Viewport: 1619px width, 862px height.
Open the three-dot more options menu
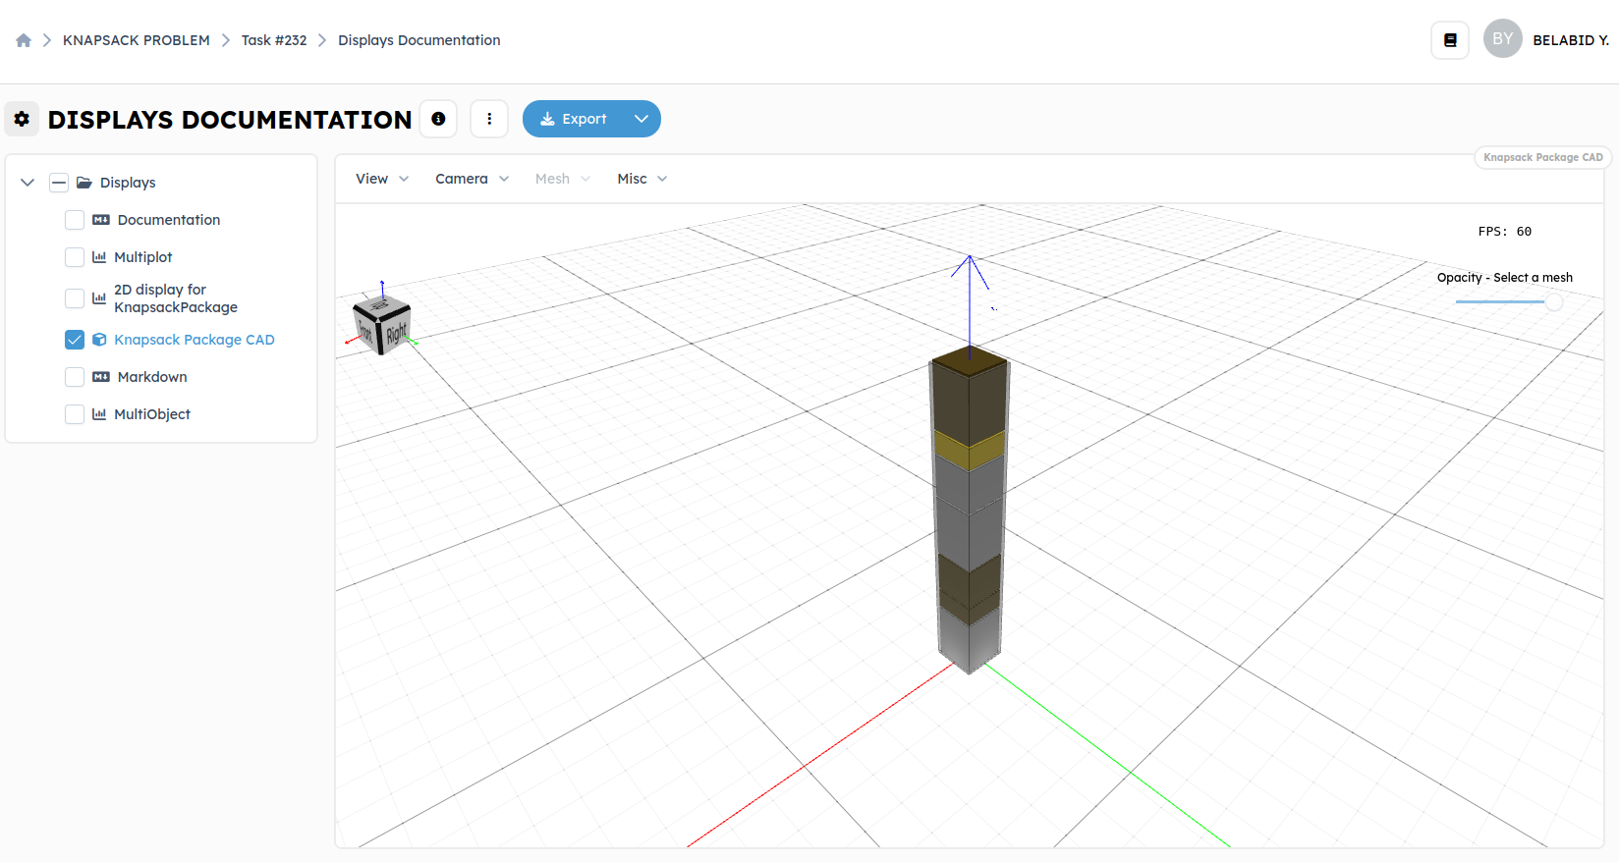[x=489, y=119]
